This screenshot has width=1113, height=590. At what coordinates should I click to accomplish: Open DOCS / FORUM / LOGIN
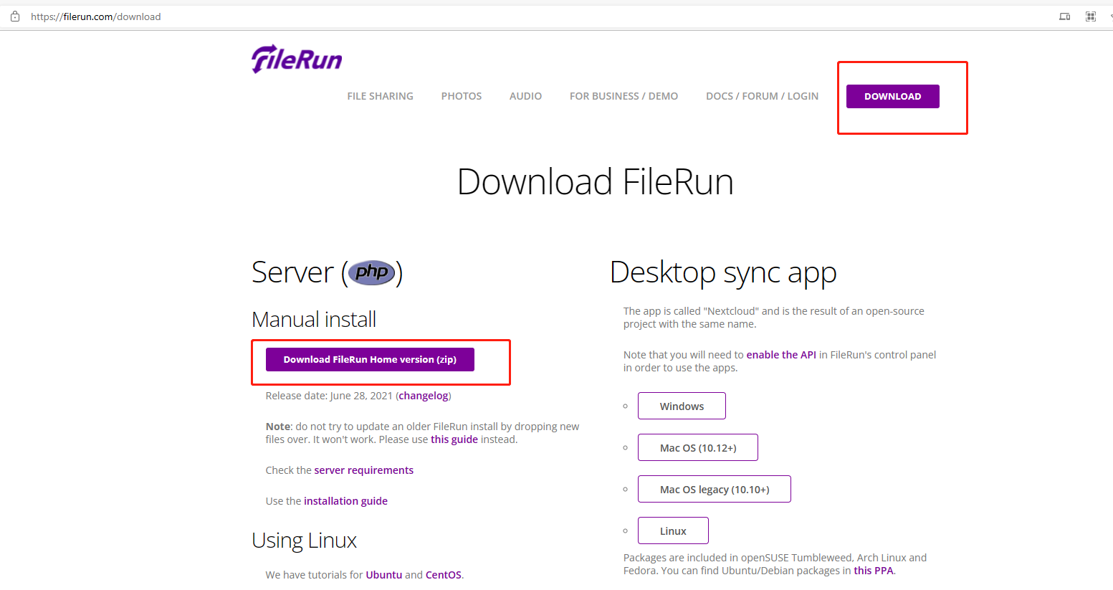pyautogui.click(x=762, y=96)
